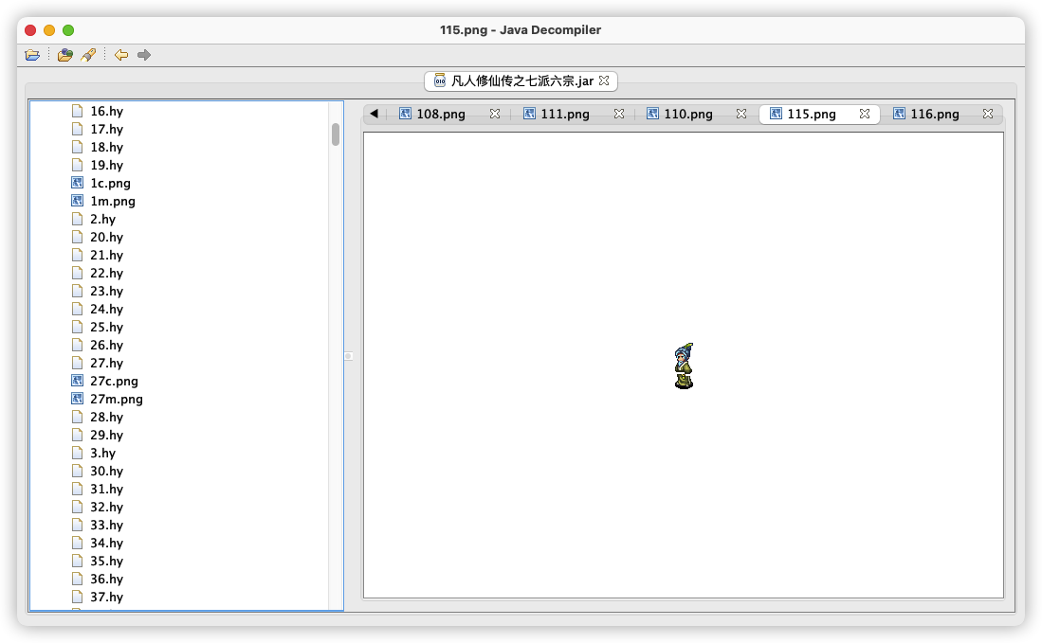The width and height of the screenshot is (1042, 643).
Task: Close the 111.png tab
Action: 619,114
